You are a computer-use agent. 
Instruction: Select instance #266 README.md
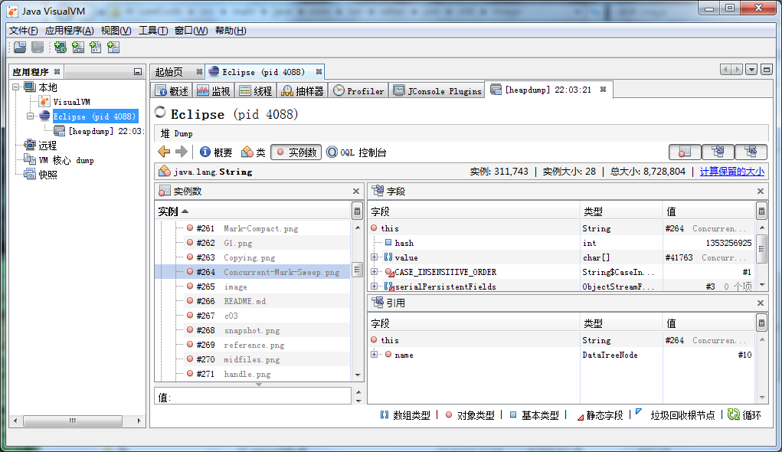tap(253, 301)
